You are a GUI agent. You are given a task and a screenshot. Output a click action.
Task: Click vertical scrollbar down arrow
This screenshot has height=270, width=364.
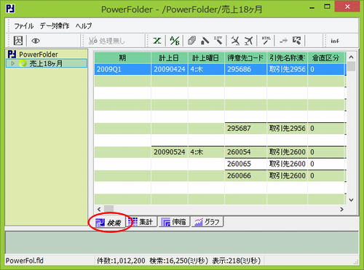351,200
